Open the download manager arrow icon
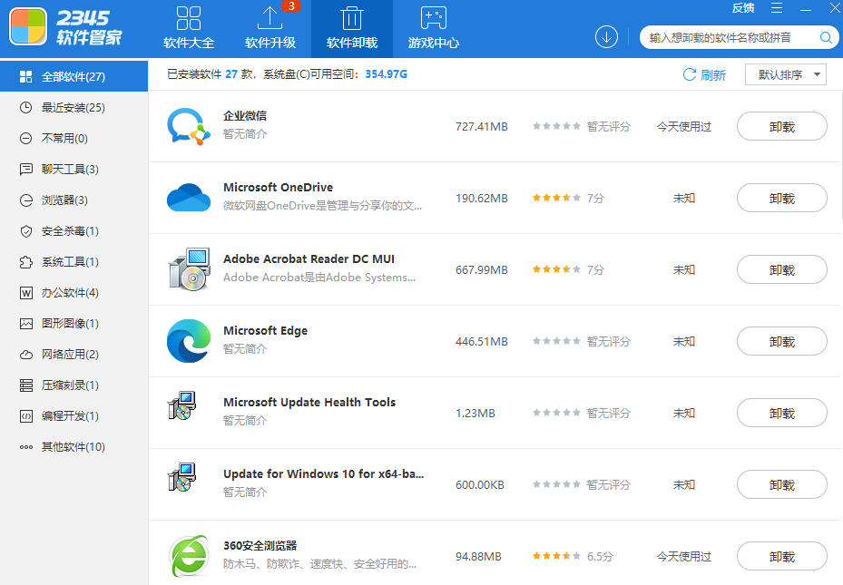 coord(606,37)
